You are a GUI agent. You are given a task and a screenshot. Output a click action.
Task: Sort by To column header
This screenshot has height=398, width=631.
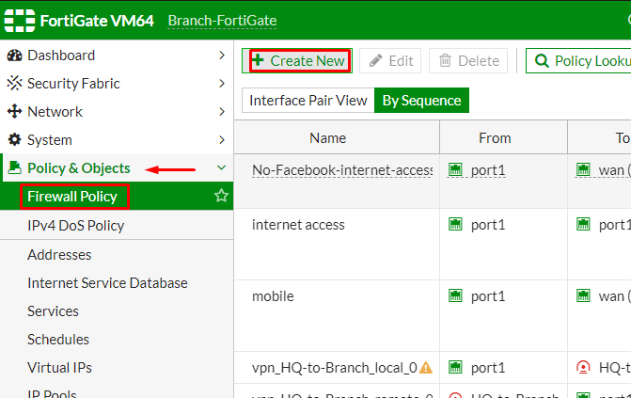pyautogui.click(x=600, y=137)
